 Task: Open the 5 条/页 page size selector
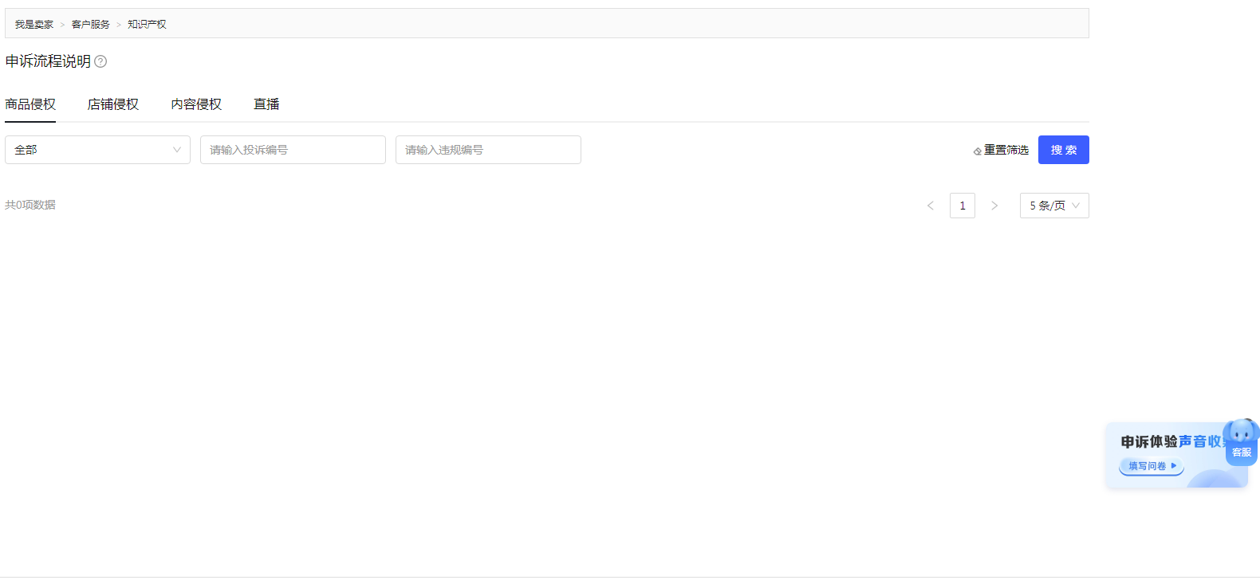1054,206
